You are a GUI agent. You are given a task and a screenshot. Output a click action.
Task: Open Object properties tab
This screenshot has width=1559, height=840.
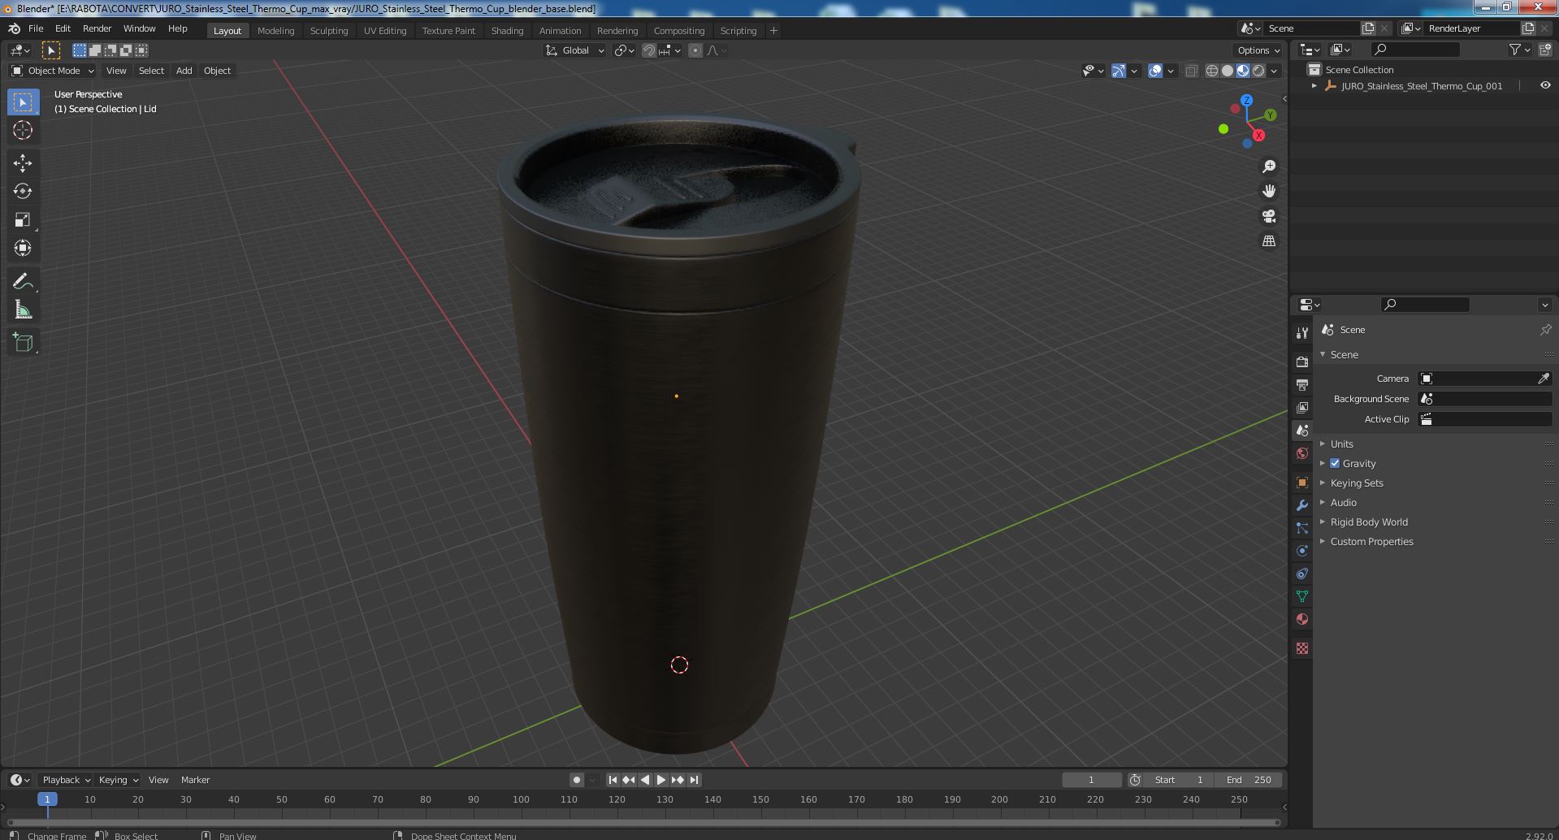1302,483
